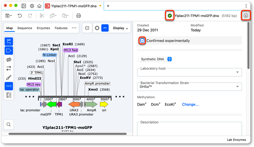Open the Display dropdown
The image size is (254, 147).
pos(120,28)
